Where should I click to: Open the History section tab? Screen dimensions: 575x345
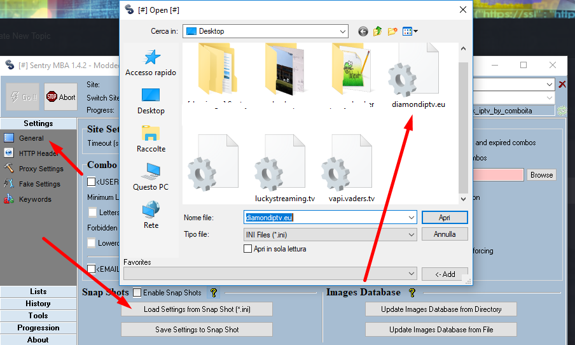(x=38, y=304)
